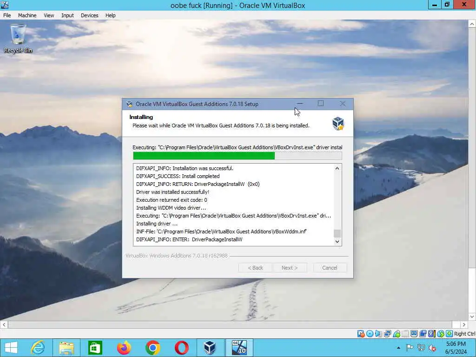Click the install log scrollbar thumb
This screenshot has width=476, height=357.
[x=337, y=233]
